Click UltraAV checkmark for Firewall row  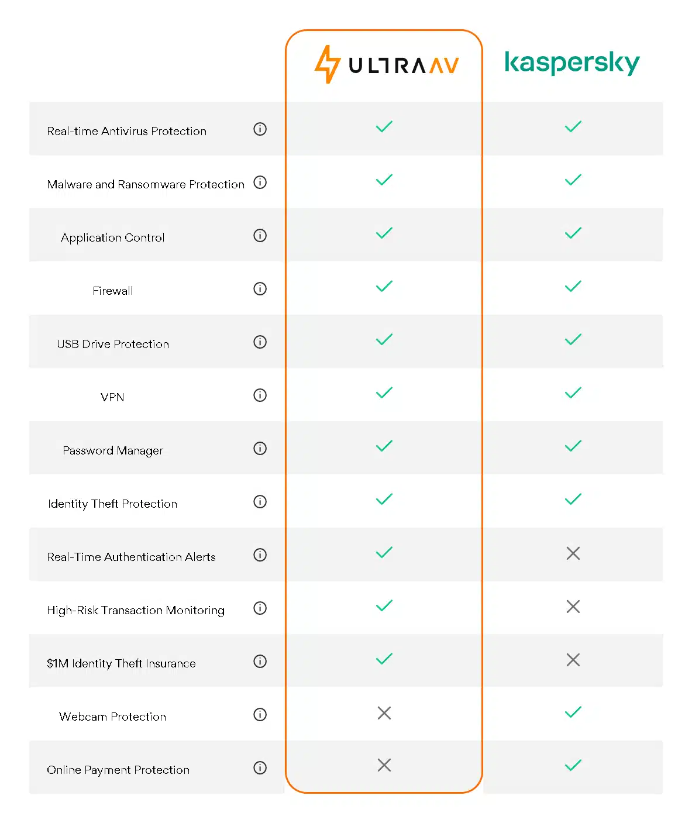[x=384, y=286]
